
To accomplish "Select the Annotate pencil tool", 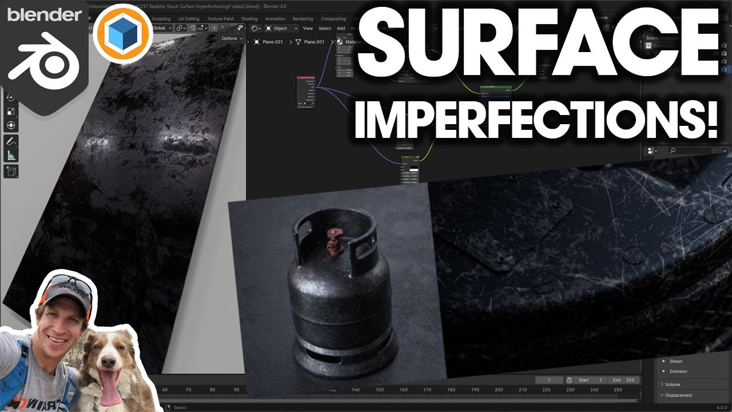I will pyautogui.click(x=11, y=141).
